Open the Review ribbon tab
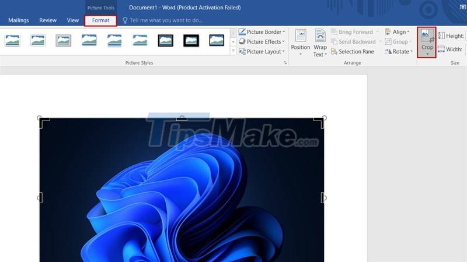This screenshot has width=467, height=262. [48, 20]
